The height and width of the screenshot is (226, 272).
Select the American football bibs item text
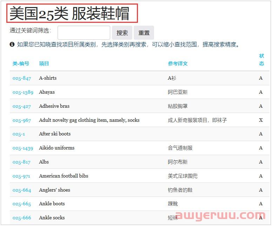point(64,176)
